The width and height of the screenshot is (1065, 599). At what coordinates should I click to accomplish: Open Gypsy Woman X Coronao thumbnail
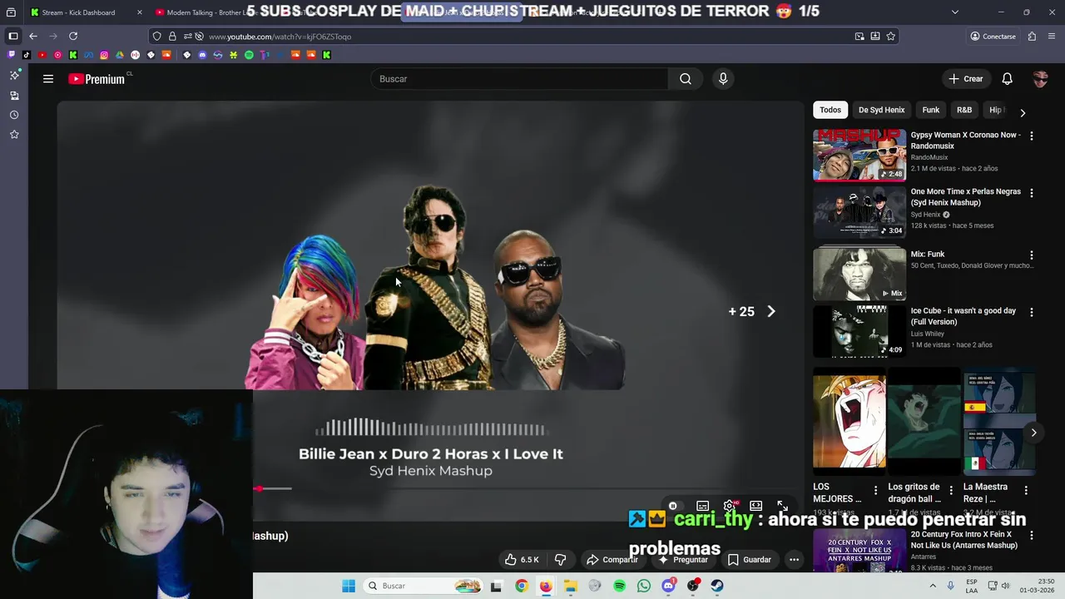pyautogui.click(x=859, y=155)
